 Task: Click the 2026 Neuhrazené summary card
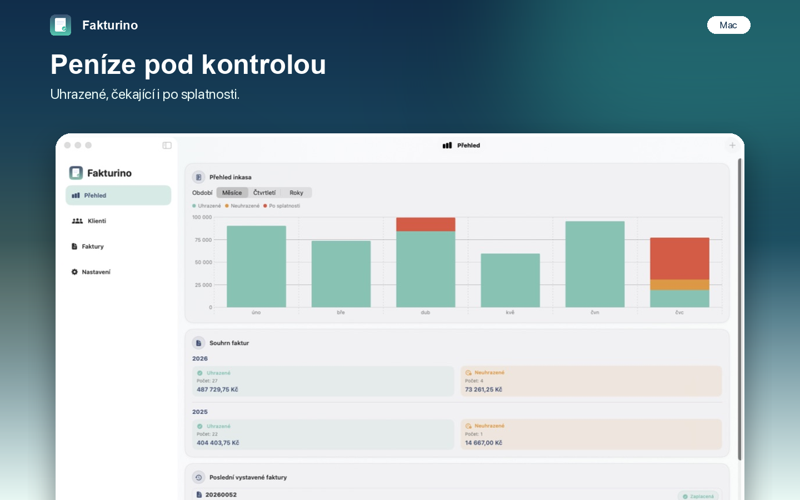pyautogui.click(x=591, y=381)
